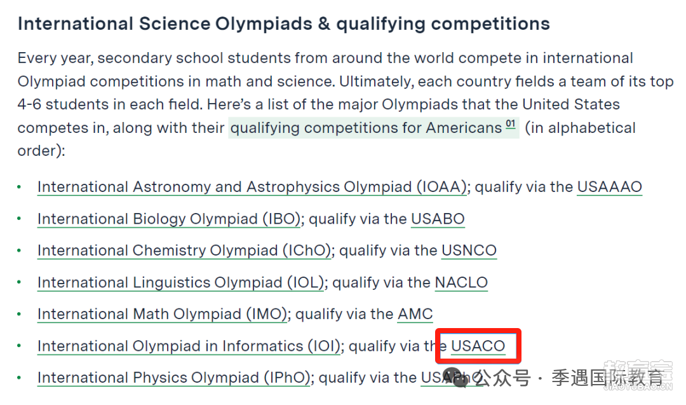Visit the International Chemistry Olympiad (IChO) link
This screenshot has height=405, width=686.
click(x=184, y=251)
